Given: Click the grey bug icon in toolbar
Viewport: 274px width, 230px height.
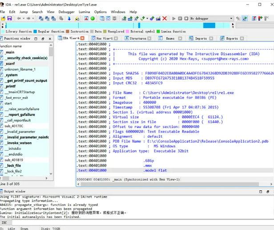Looking at the screenshot, I should [115, 18].
